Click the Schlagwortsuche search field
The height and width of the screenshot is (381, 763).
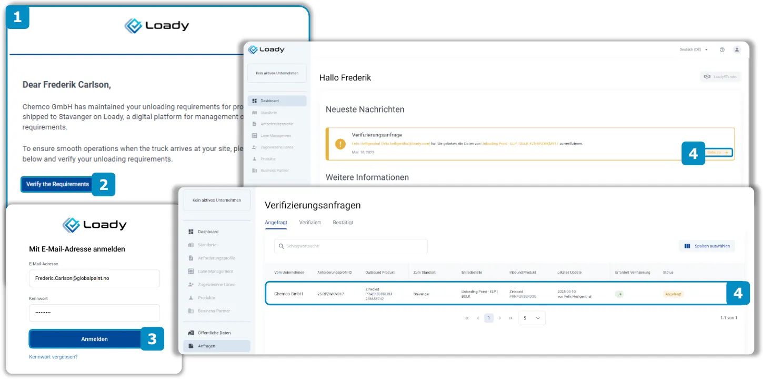pyautogui.click(x=351, y=246)
